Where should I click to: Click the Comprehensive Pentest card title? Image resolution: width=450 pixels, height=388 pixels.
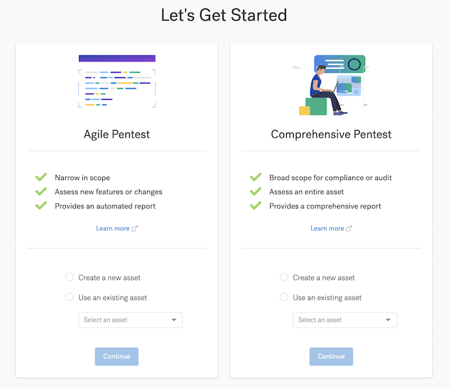pyautogui.click(x=331, y=134)
